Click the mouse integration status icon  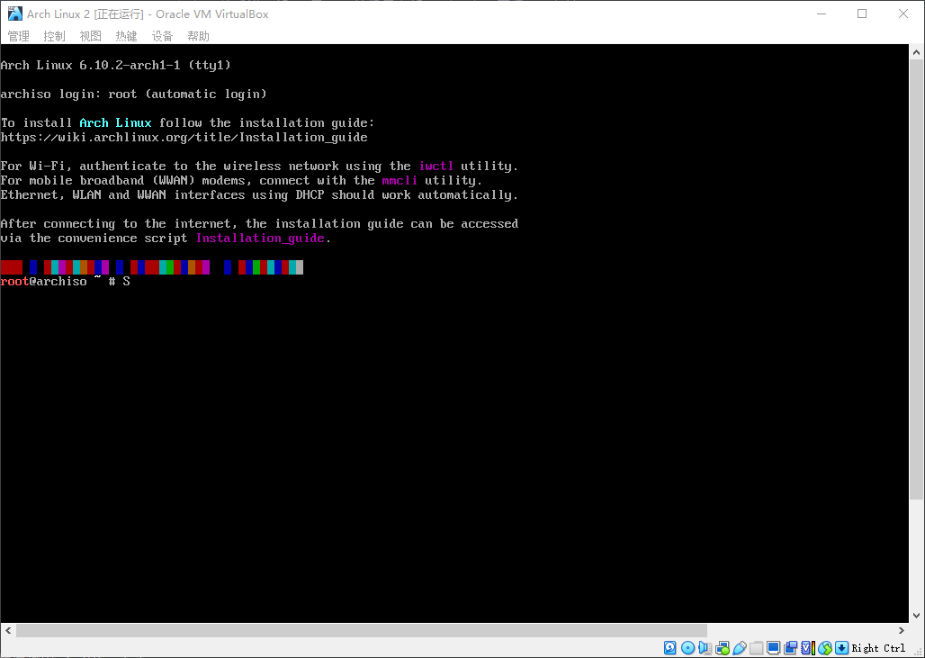coord(825,647)
